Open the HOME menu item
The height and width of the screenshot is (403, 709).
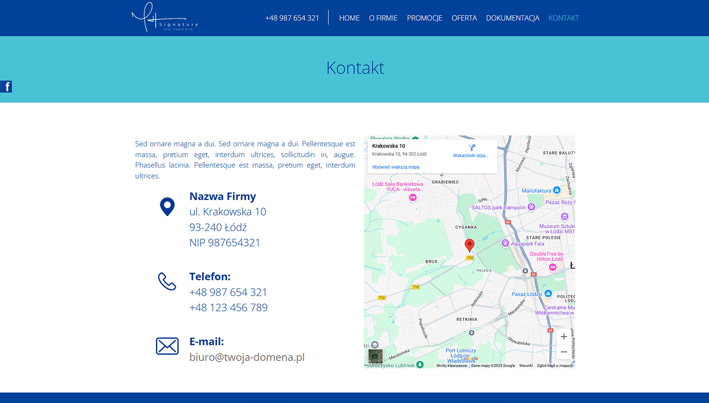pyautogui.click(x=349, y=18)
